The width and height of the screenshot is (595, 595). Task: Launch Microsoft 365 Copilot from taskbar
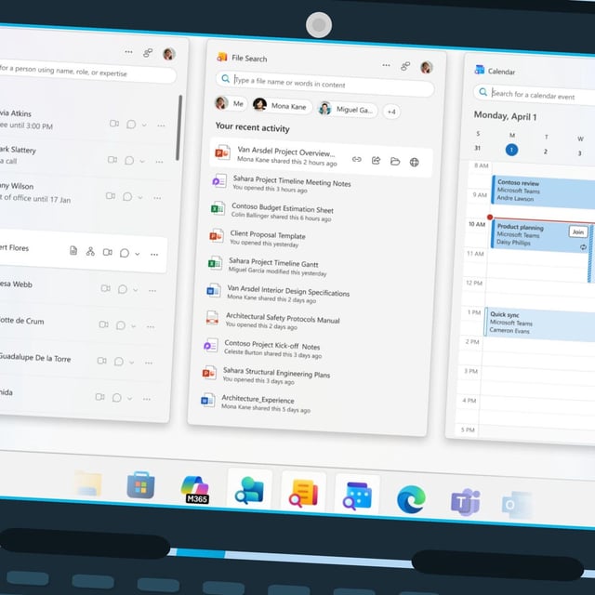[x=195, y=490]
